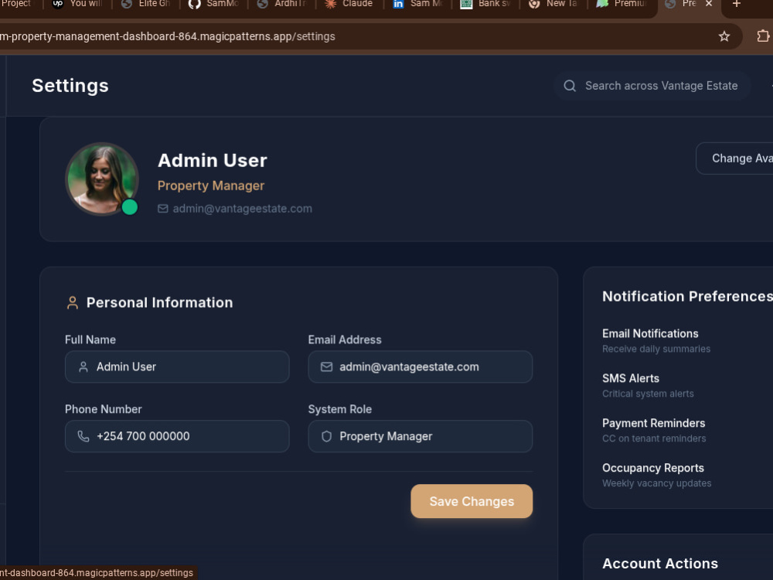The width and height of the screenshot is (773, 580).
Task: Switch to the Claude browser tab
Action: [349, 4]
